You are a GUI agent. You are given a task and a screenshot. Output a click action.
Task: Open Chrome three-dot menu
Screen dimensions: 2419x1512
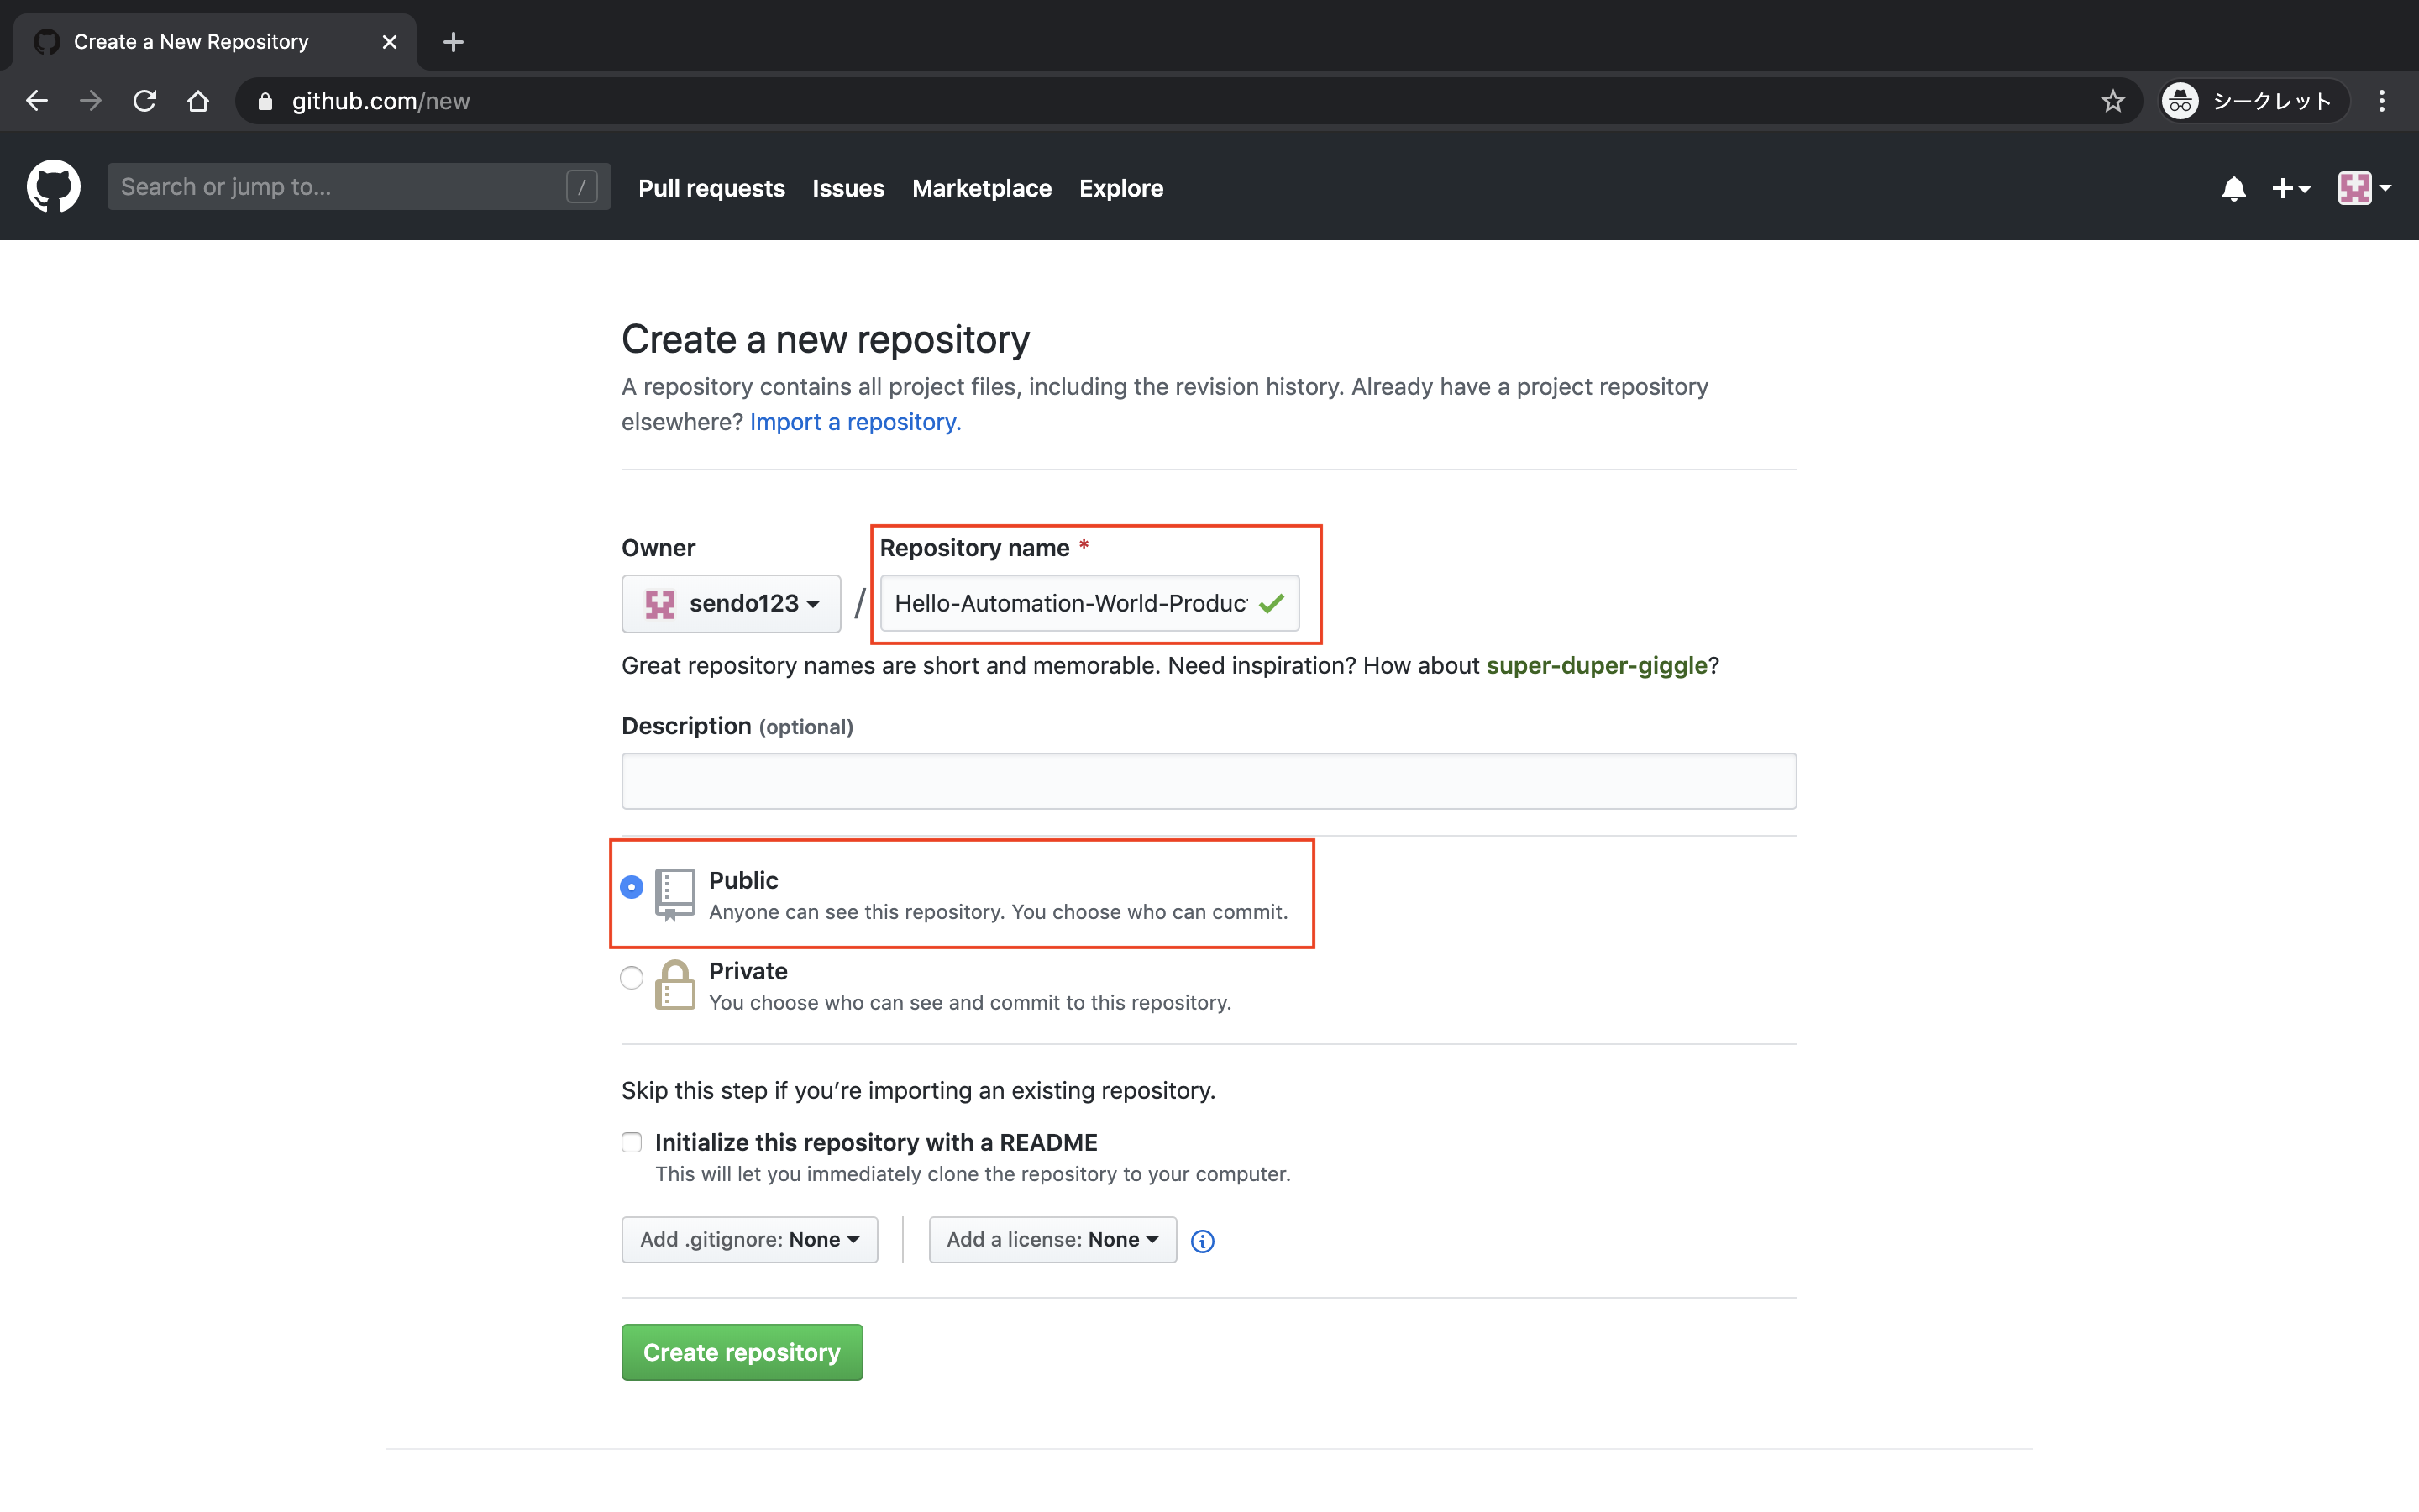[x=2381, y=101]
